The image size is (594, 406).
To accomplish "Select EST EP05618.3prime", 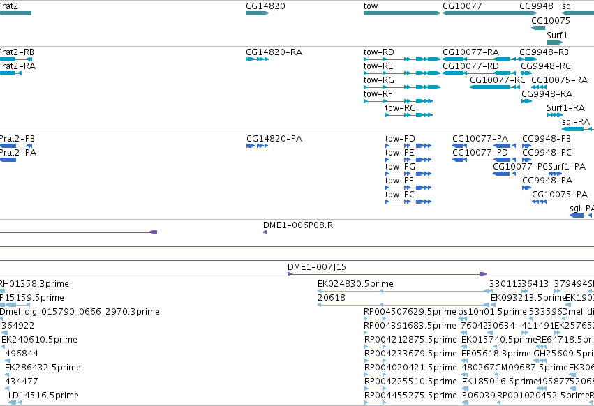I will click(463, 361).
